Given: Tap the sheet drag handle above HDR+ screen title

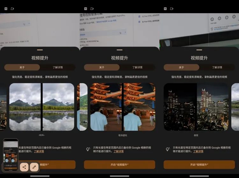Looking at the screenshot, I should point(40,50).
